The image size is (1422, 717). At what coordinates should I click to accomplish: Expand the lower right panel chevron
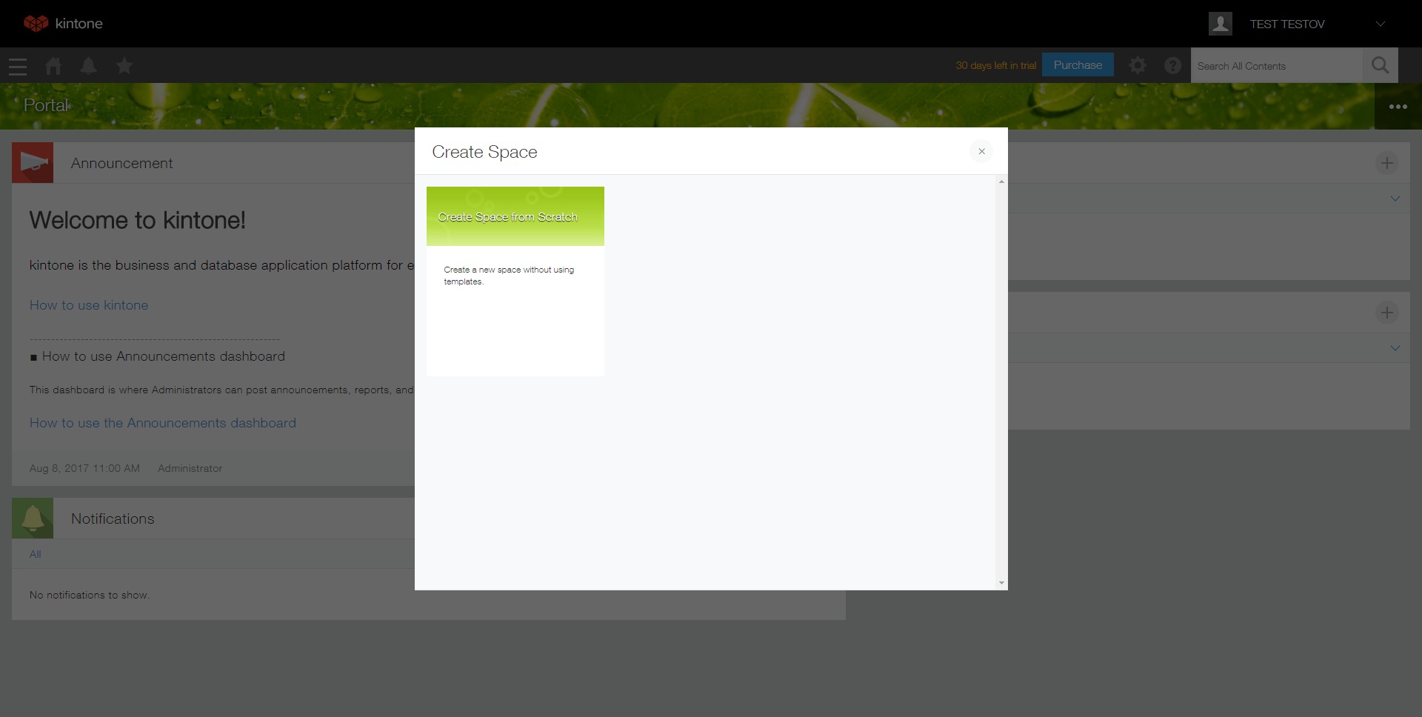coord(1395,348)
